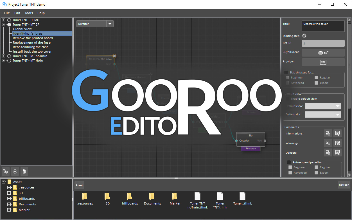Check Expert under Skip this step
Viewport: 352px width, 220px height.
(x=316, y=83)
